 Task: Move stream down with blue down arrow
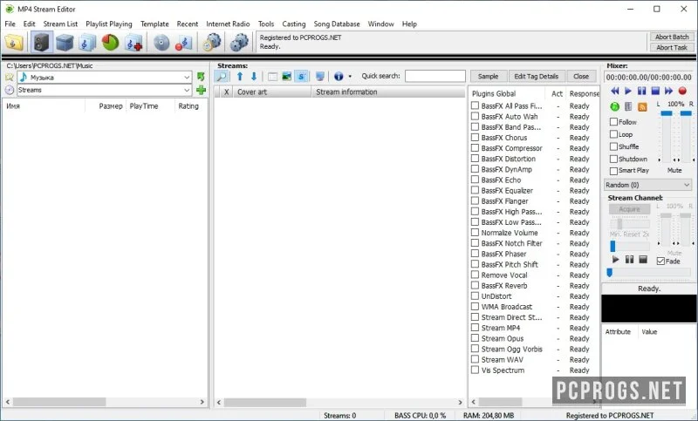pos(254,77)
